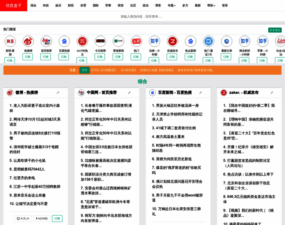Open headline 英镑为何跌至历史新低
This screenshot has width=285, height=225.
point(172,159)
